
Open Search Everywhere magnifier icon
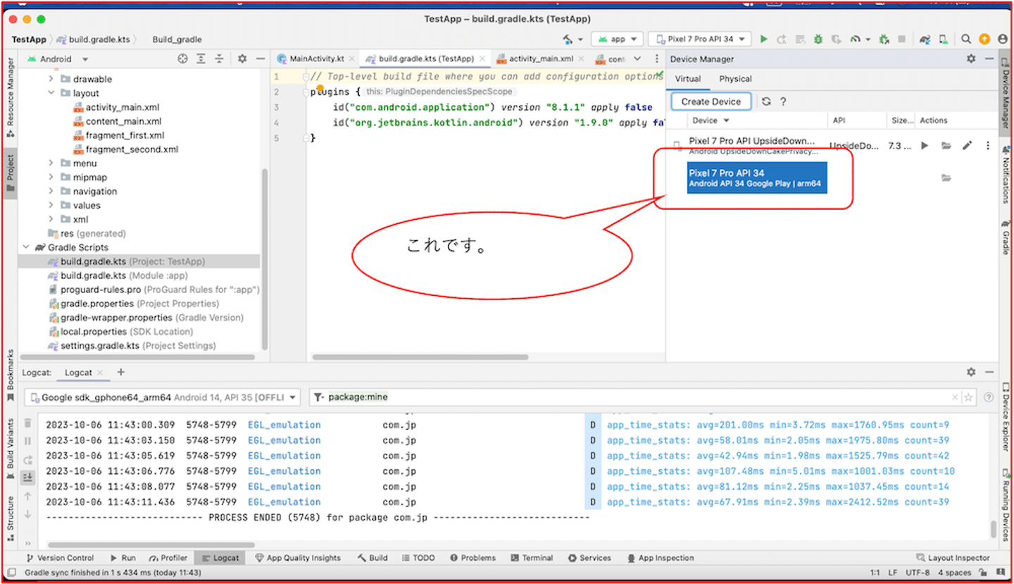(x=966, y=39)
